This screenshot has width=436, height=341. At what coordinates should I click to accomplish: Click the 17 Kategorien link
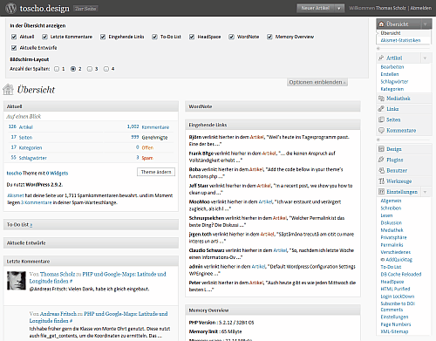pos(26,147)
